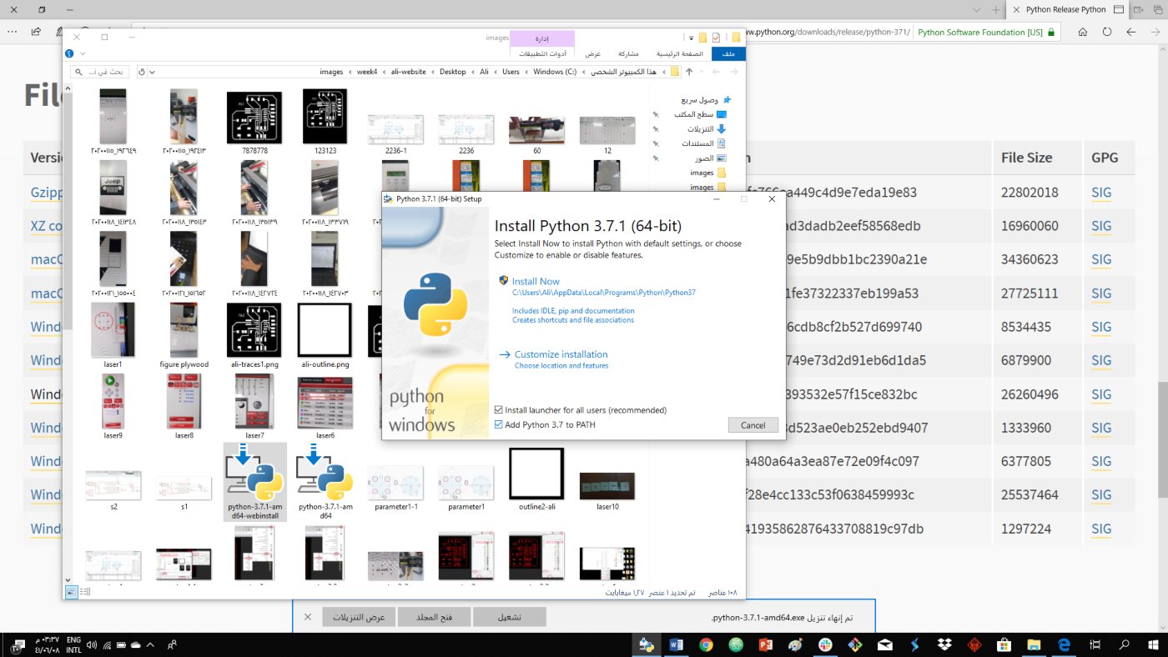This screenshot has height=657, width=1168.
Task: Select the python-3.7.1-amd64-webinstall file
Action: point(255,482)
